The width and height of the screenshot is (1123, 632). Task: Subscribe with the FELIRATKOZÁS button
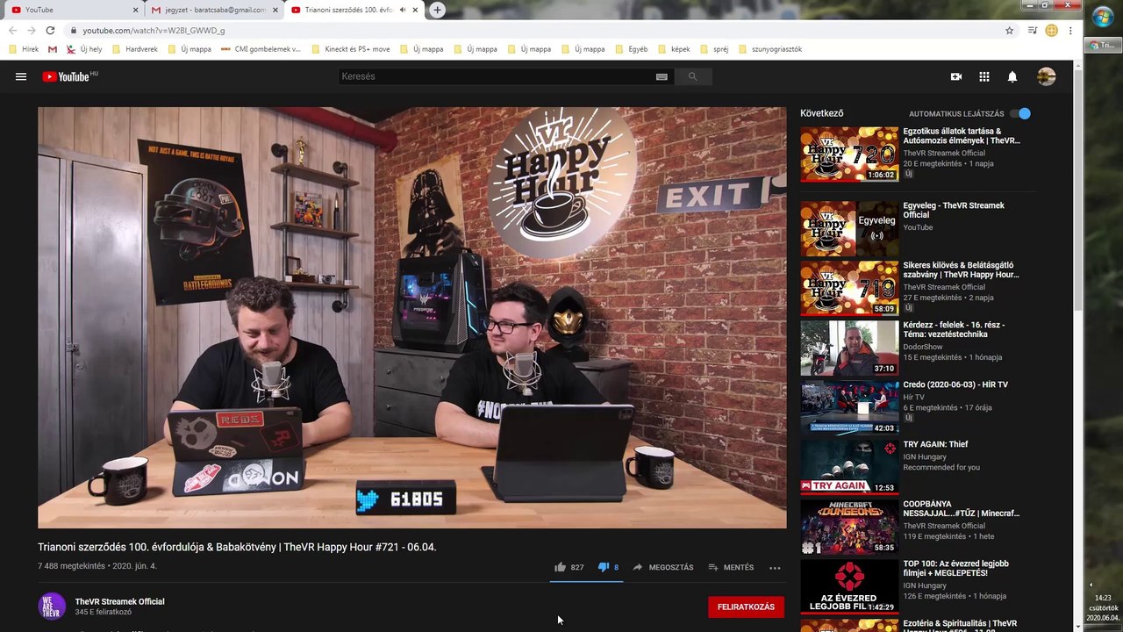pyautogui.click(x=746, y=607)
